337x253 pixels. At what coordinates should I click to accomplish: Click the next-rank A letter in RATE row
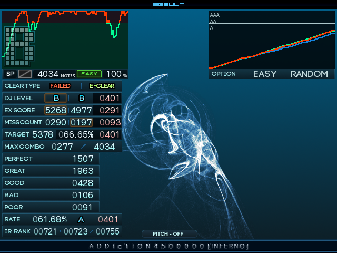click(81, 219)
